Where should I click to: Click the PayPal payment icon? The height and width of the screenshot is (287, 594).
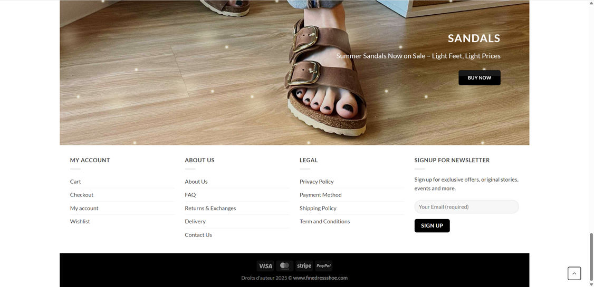click(x=323, y=266)
